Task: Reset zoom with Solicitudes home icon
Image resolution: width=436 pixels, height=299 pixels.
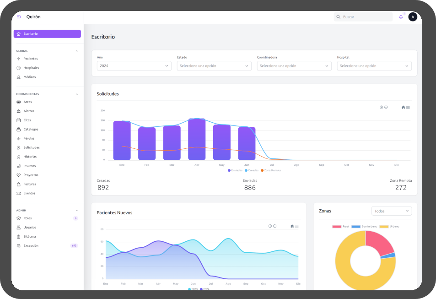Action: tap(403, 107)
